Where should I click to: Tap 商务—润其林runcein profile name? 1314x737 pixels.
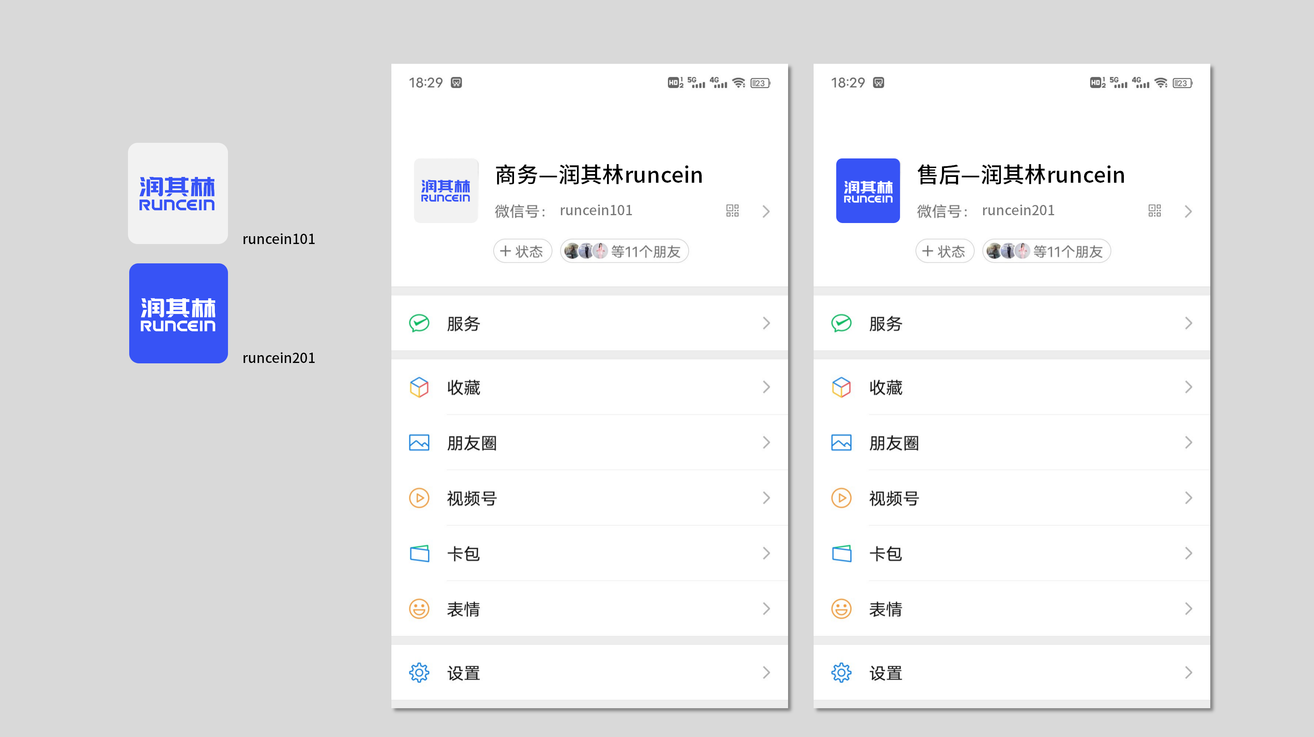click(599, 175)
